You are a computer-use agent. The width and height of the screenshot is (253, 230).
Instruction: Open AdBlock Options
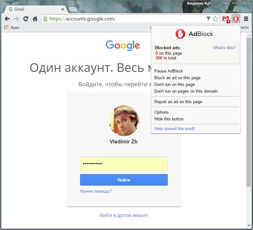(161, 112)
